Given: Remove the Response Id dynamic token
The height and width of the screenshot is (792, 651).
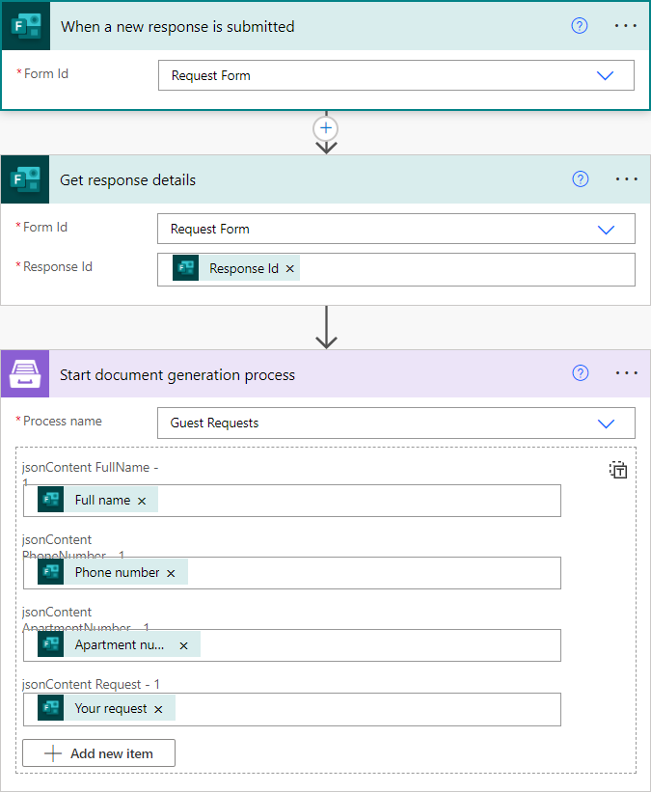Looking at the screenshot, I should (290, 269).
